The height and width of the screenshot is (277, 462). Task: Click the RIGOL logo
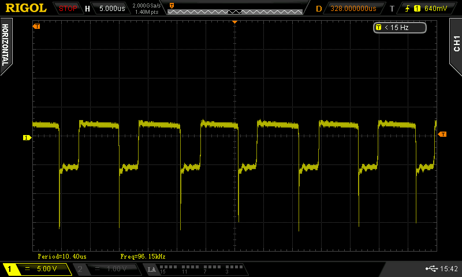pyautogui.click(x=26, y=8)
